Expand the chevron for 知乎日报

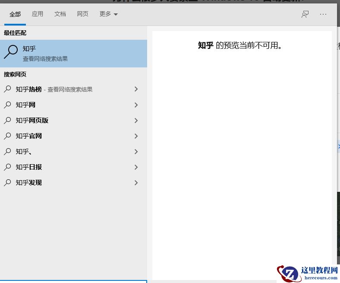(x=136, y=167)
